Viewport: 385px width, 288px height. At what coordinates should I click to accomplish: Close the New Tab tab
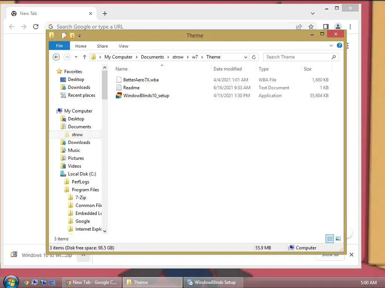pyautogui.click(x=91, y=13)
